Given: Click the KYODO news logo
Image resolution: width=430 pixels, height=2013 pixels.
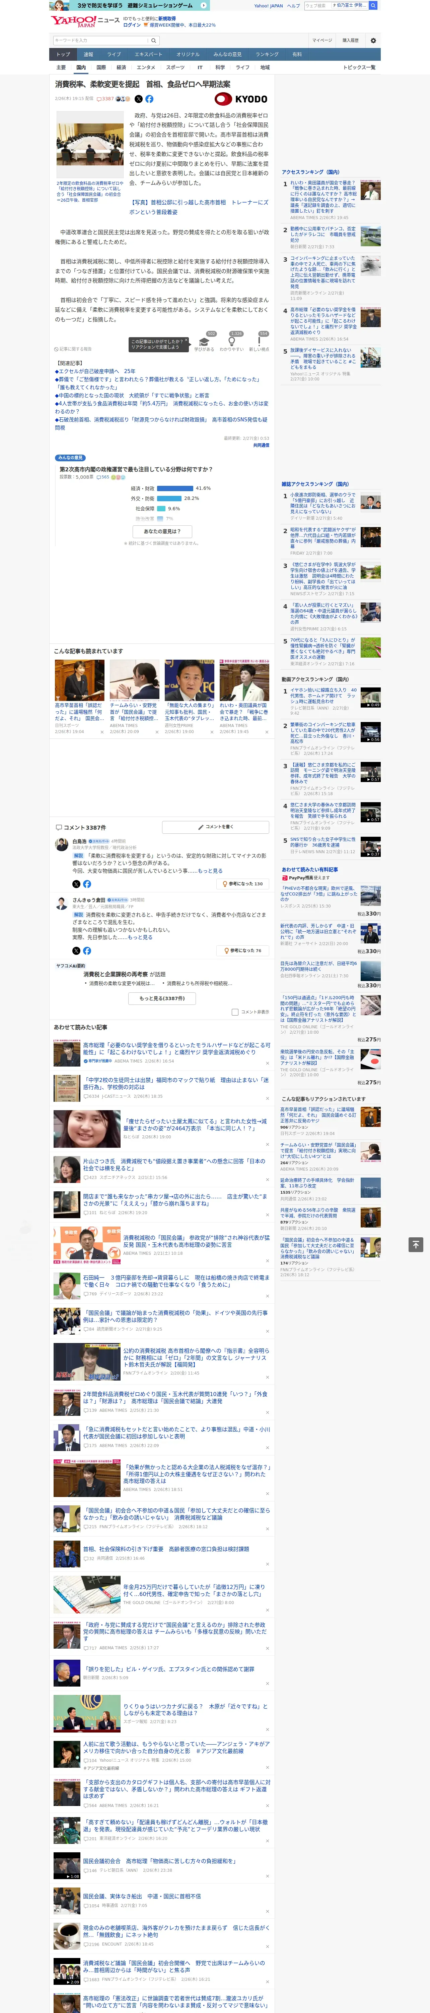Looking at the screenshot, I should point(241,99).
